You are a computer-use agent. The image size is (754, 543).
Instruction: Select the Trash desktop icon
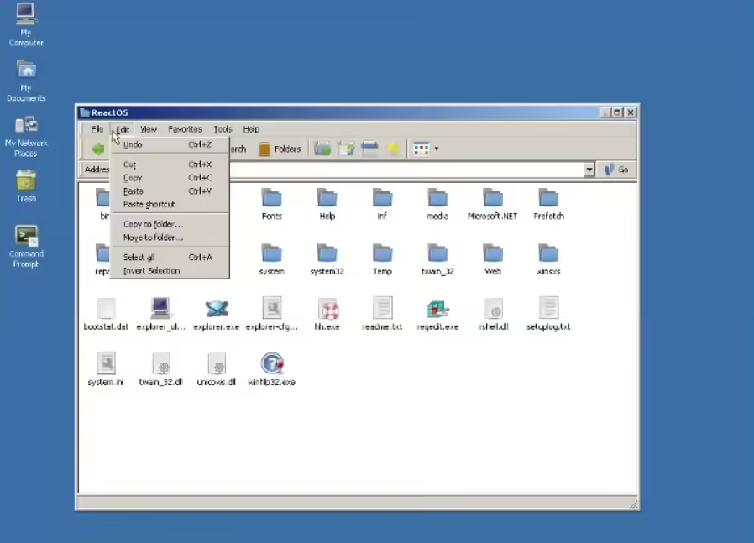tap(26, 181)
